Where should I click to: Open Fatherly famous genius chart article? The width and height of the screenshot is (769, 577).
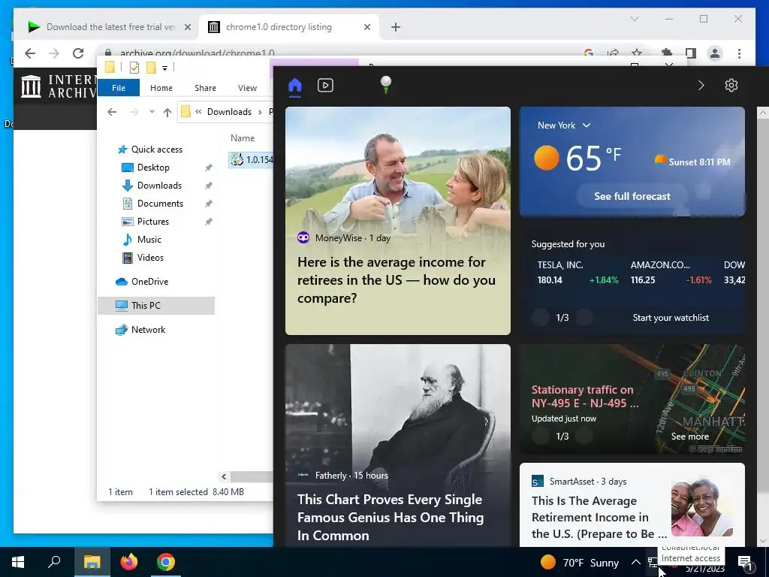pos(398,445)
